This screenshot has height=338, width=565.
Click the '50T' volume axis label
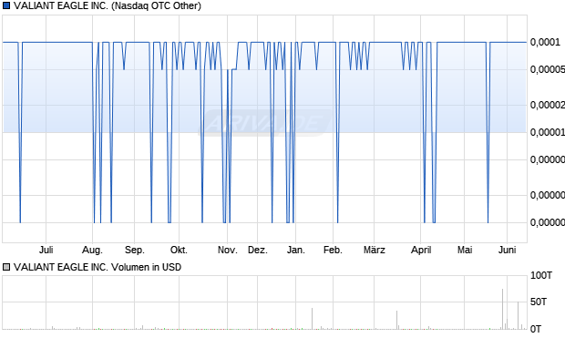[539, 302]
